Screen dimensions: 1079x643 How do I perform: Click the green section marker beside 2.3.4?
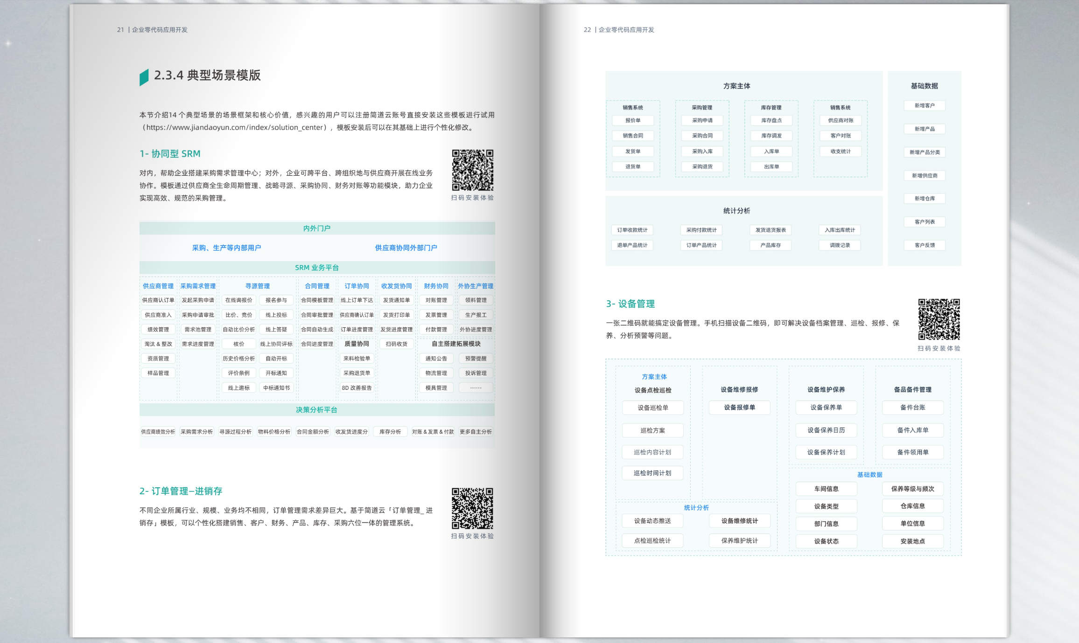point(144,77)
